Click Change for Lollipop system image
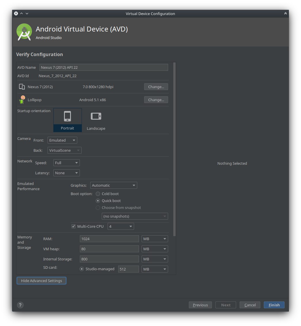This screenshot has height=326, width=301. [x=156, y=100]
